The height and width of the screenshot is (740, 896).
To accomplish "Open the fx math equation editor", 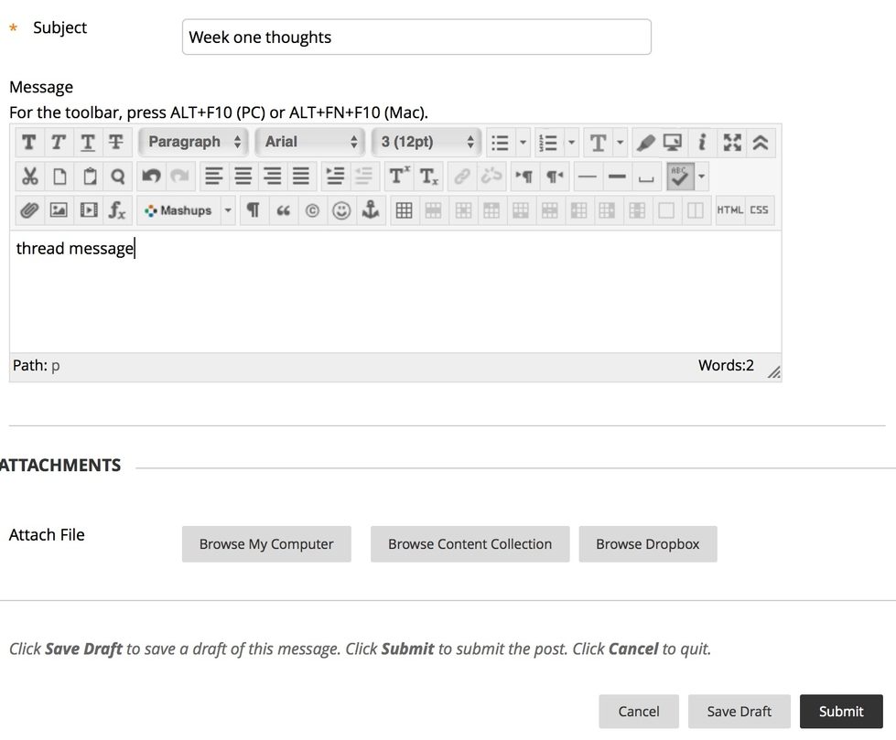I will (x=117, y=210).
